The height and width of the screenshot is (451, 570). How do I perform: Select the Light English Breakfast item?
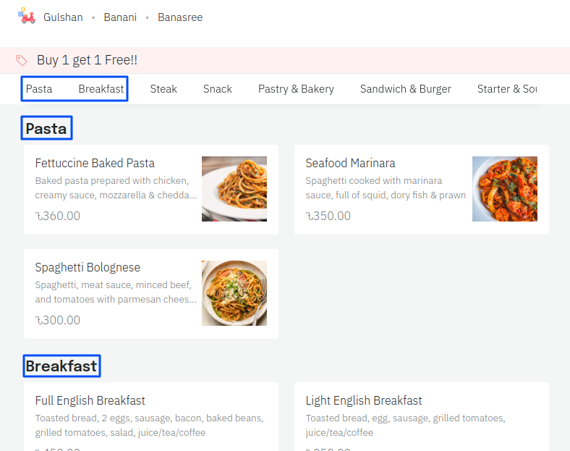364,401
